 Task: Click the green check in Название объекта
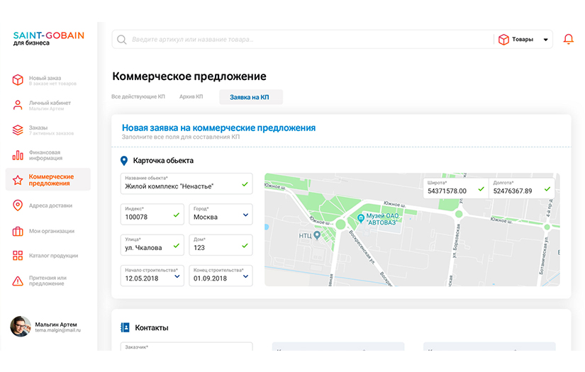[x=245, y=184]
